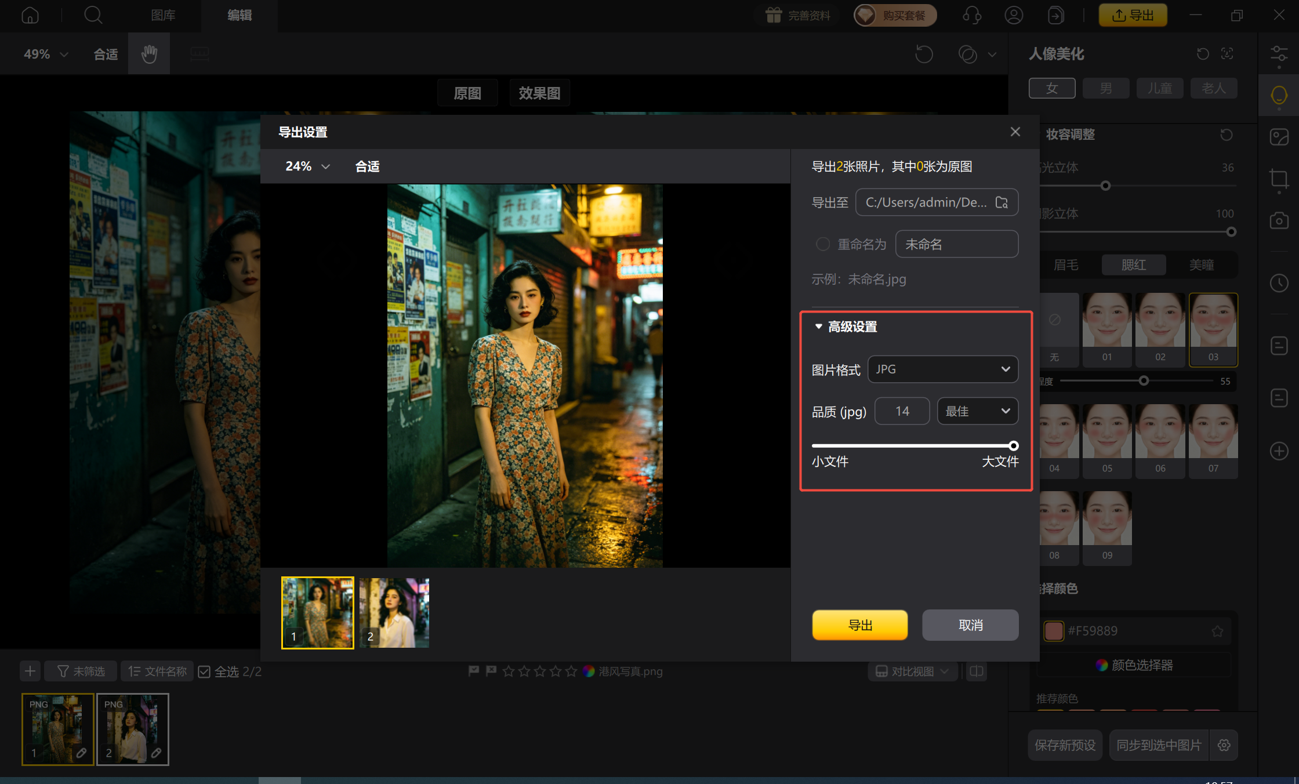Screen dimensions: 1299x784
Task: Click the home icon in top bar
Action: click(x=30, y=15)
